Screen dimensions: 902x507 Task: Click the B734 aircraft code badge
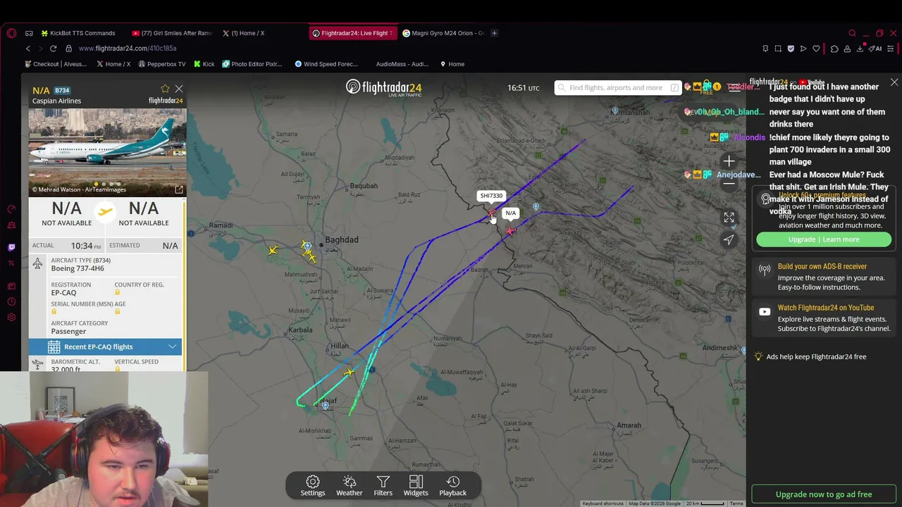[62, 90]
